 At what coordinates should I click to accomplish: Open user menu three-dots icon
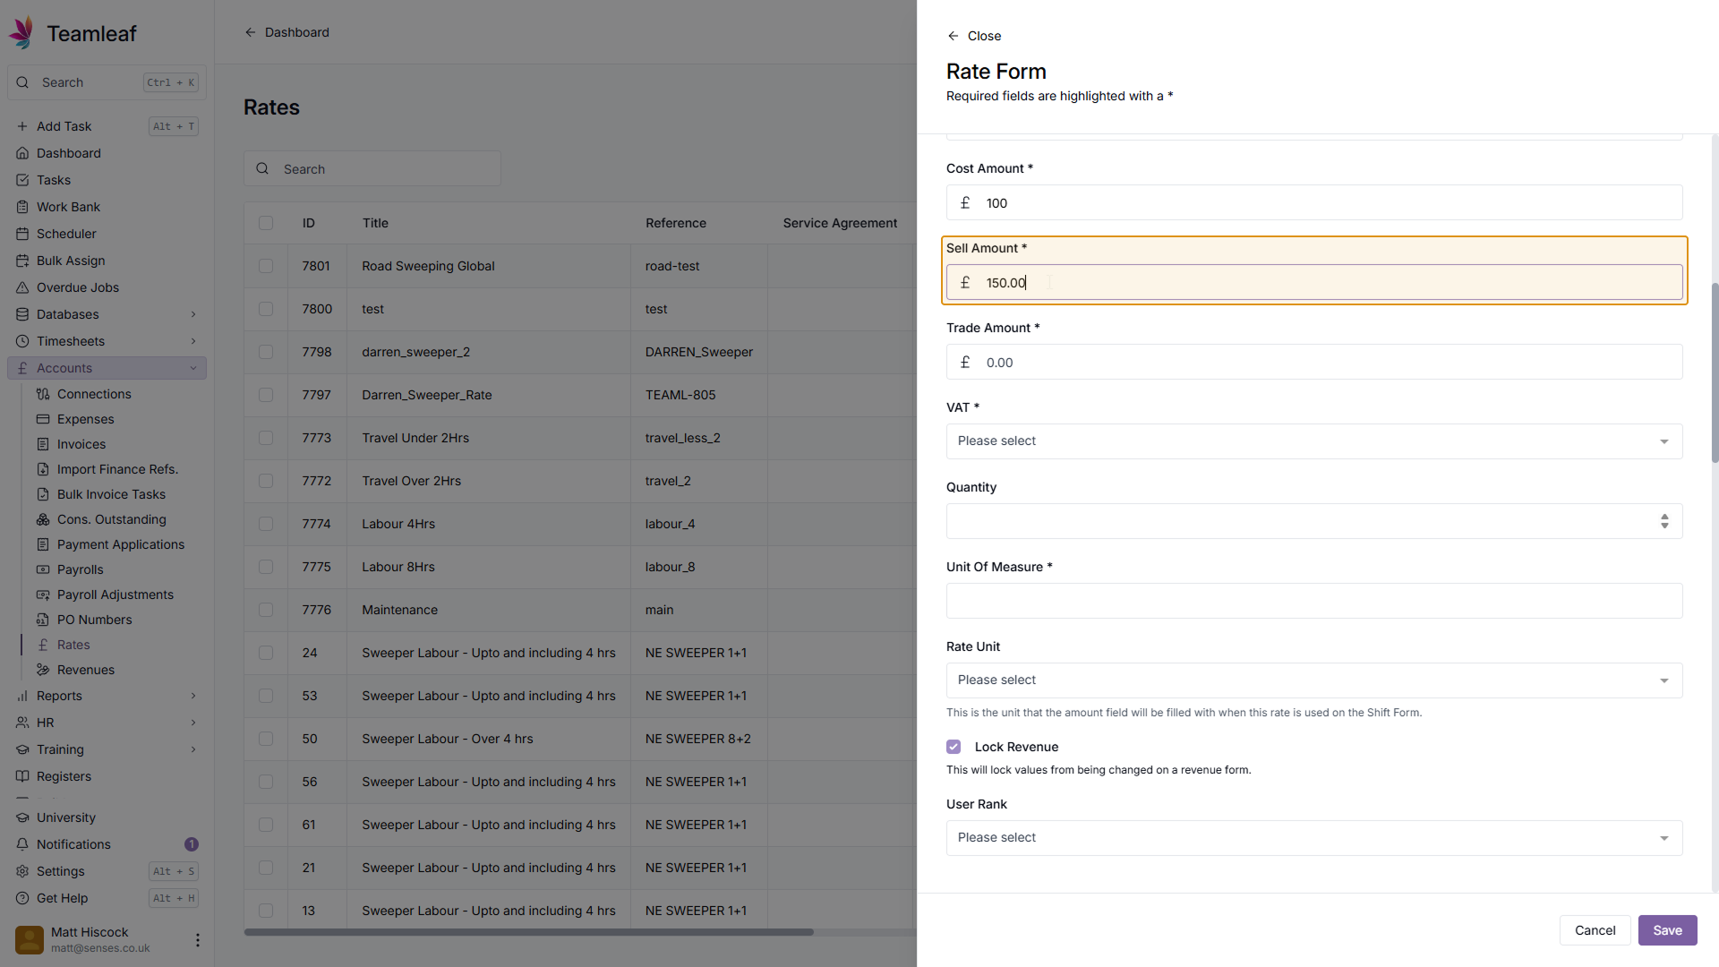197,939
